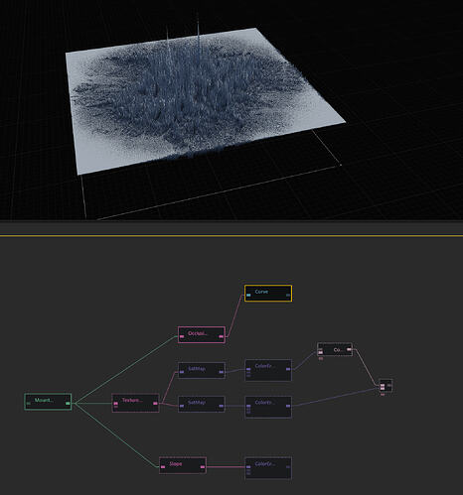This screenshot has height=495, width=463.
Task: Click the Curve node's output port
Action: point(288,295)
